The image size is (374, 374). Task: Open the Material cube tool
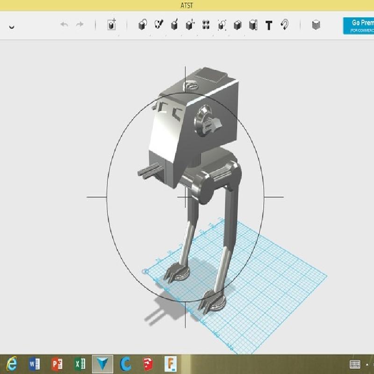pos(316,25)
